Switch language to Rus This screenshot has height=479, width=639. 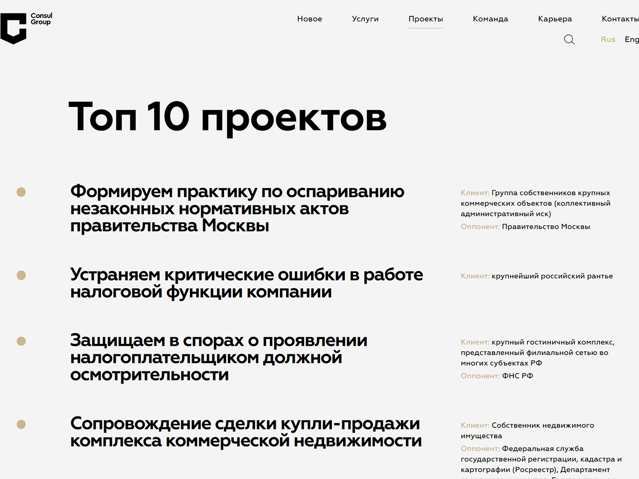tap(608, 39)
